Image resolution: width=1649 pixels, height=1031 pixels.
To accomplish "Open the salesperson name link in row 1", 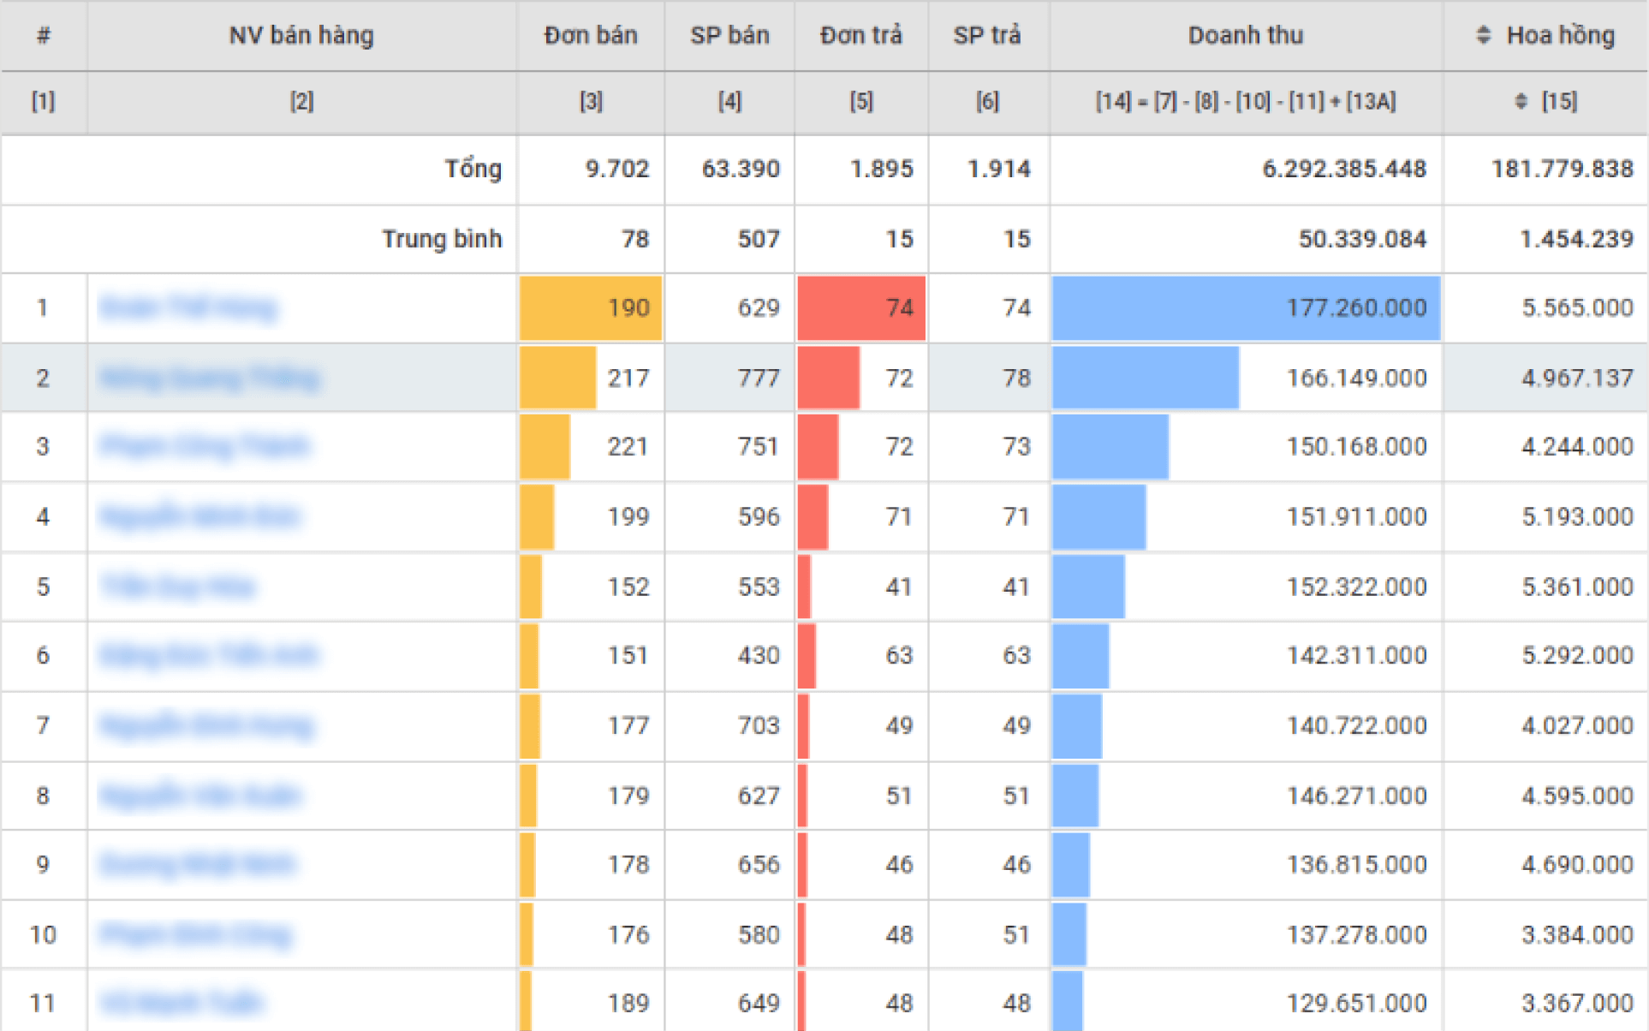I will (188, 307).
